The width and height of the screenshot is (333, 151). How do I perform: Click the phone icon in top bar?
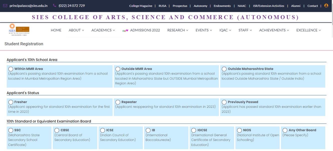coord(55,6)
